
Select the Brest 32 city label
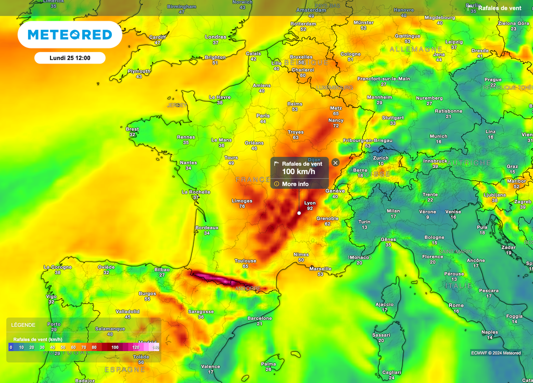[132, 132]
